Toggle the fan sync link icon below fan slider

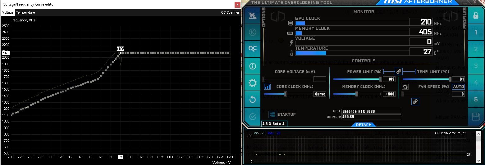[415, 101]
